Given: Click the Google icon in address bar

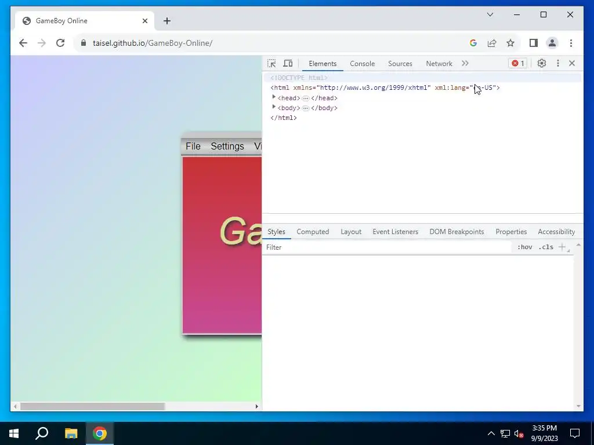Looking at the screenshot, I should [473, 43].
